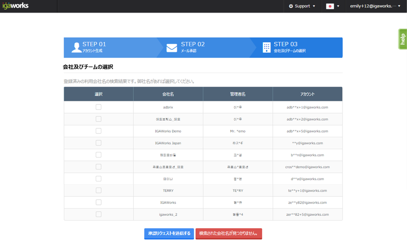The height and width of the screenshot is (243, 407).
Task: Tick the IGAWorks Japan checkbox
Action: click(x=98, y=143)
